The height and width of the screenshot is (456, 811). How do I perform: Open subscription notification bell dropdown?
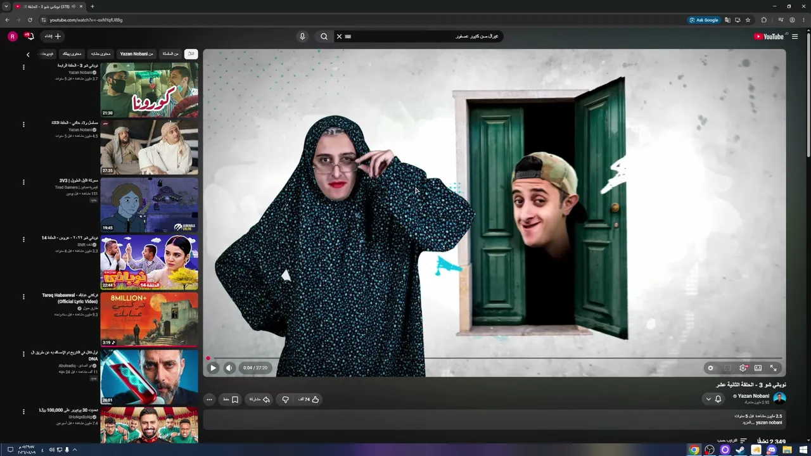pyautogui.click(x=713, y=399)
